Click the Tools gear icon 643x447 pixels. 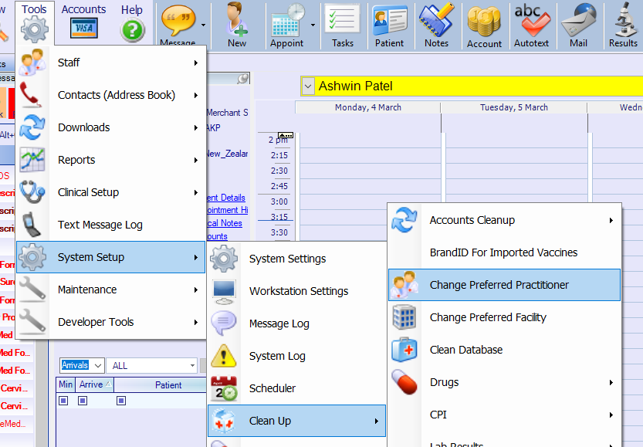pos(35,29)
